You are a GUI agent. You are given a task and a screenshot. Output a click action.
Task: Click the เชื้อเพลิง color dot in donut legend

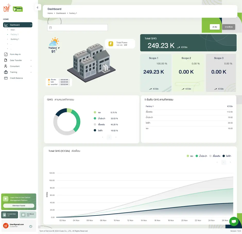[95, 124]
